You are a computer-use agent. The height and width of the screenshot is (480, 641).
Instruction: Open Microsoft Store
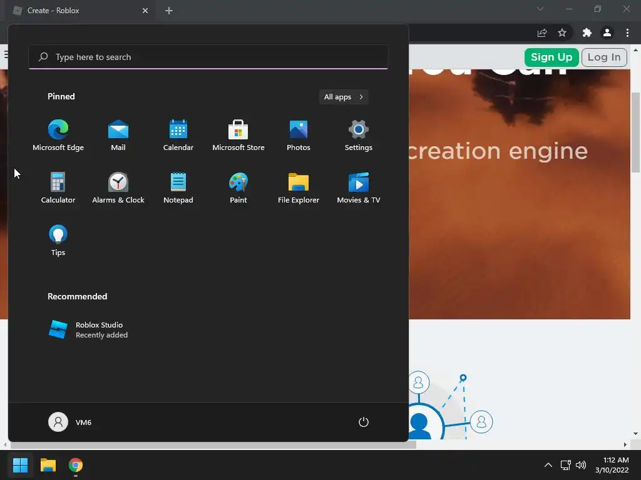click(x=238, y=136)
